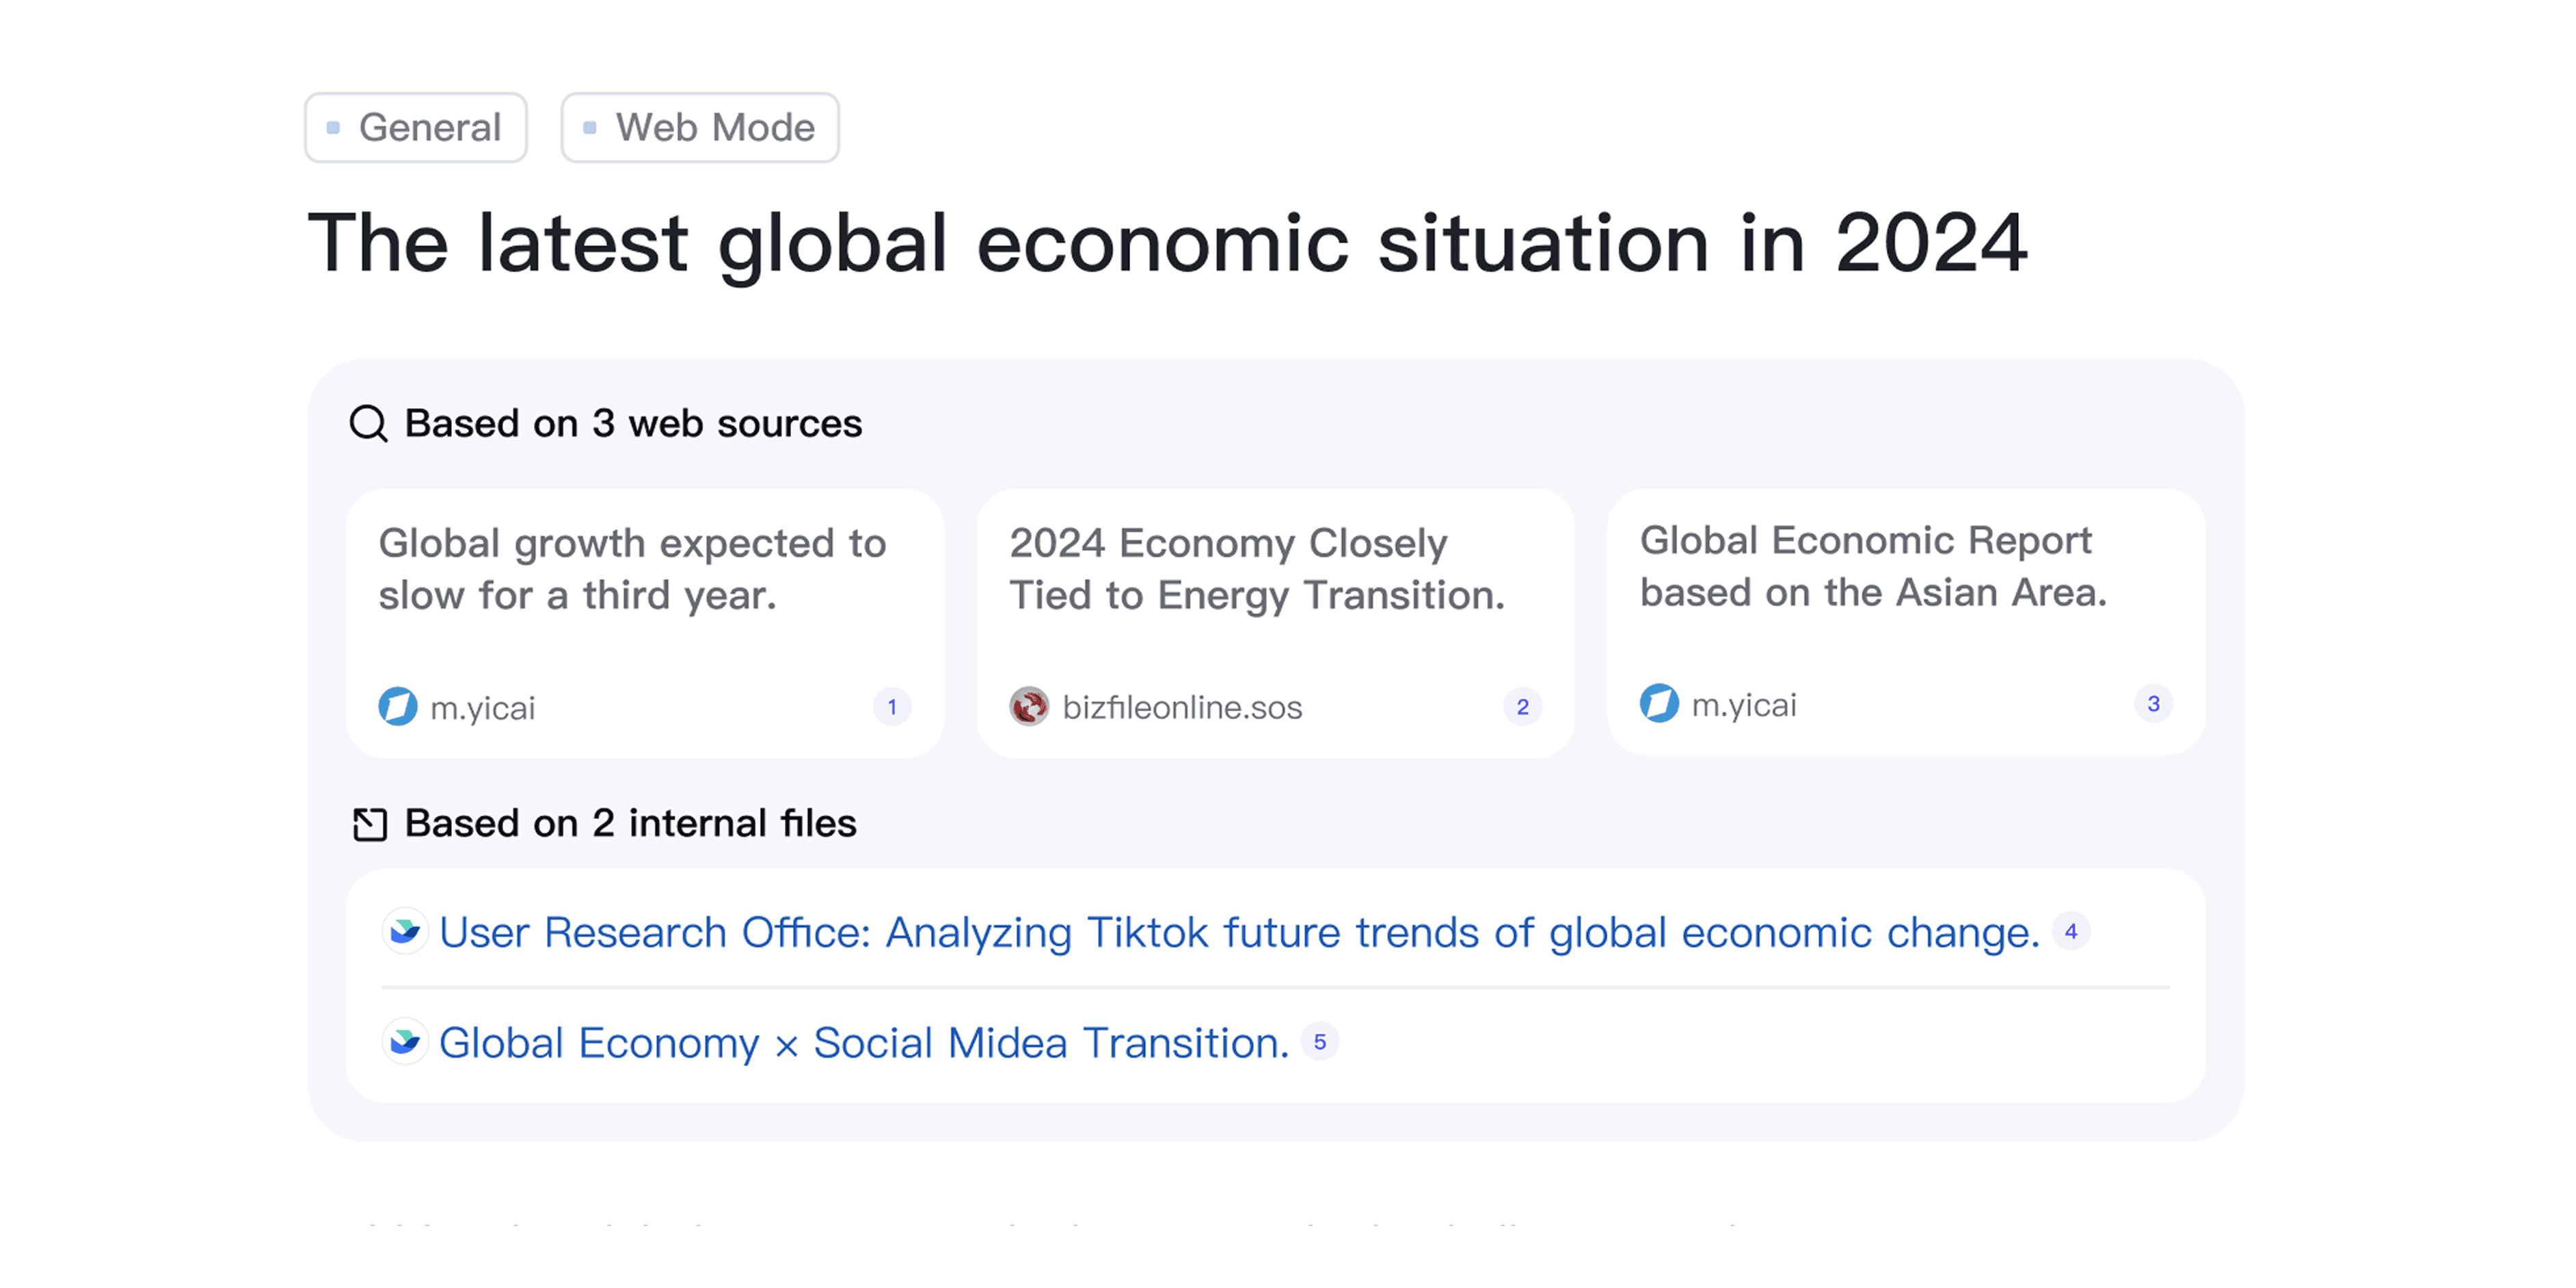The height and width of the screenshot is (1288, 2576).
Task: Select the Web Mode tag
Action: (700, 128)
